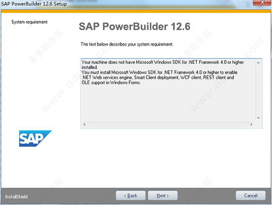
Task: Click the 'SAP PowerBuilder 12.6 Setup' title
Action: coord(34,3)
